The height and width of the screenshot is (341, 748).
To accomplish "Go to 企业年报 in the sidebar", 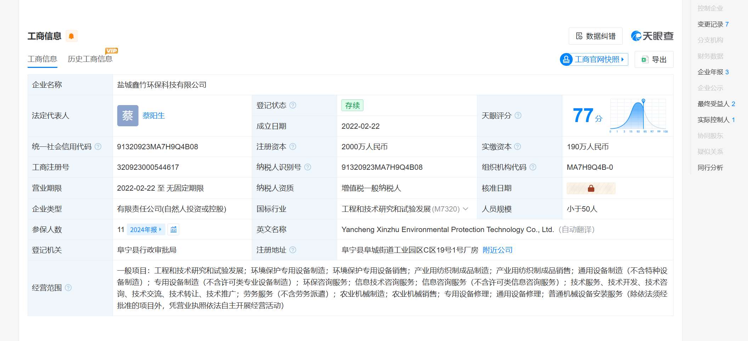I will pyautogui.click(x=713, y=72).
